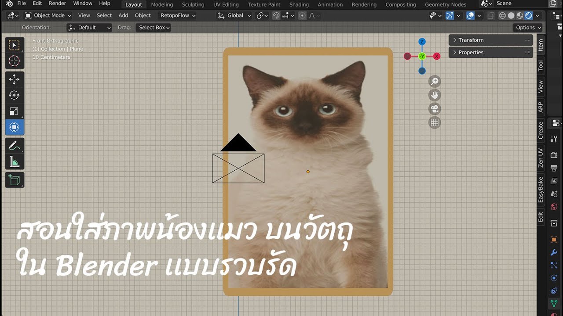Toggle the camera view icon

pos(435,109)
